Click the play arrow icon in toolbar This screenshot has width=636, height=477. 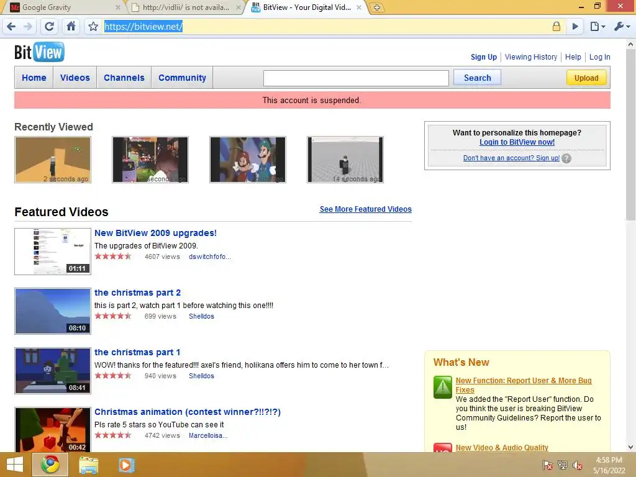(x=575, y=27)
